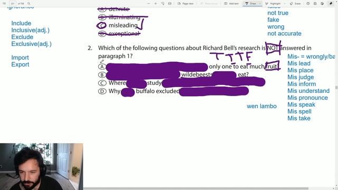Select the Highlight tool
This screenshot has height=190, width=338.
(273, 4)
